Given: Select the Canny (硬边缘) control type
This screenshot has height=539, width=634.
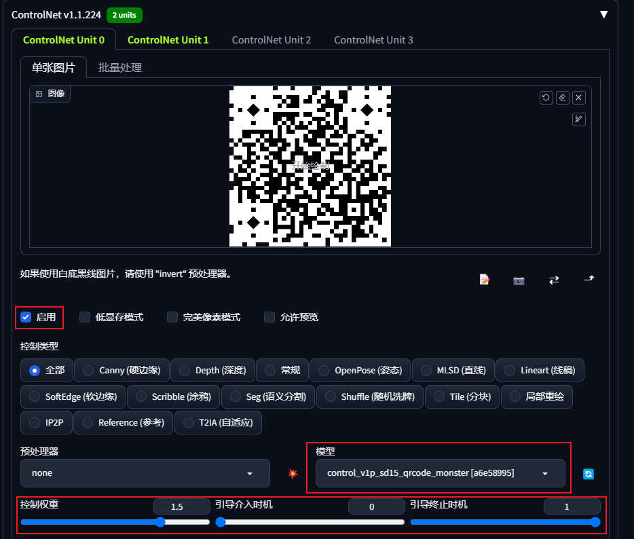Looking at the screenshot, I should [x=122, y=371].
